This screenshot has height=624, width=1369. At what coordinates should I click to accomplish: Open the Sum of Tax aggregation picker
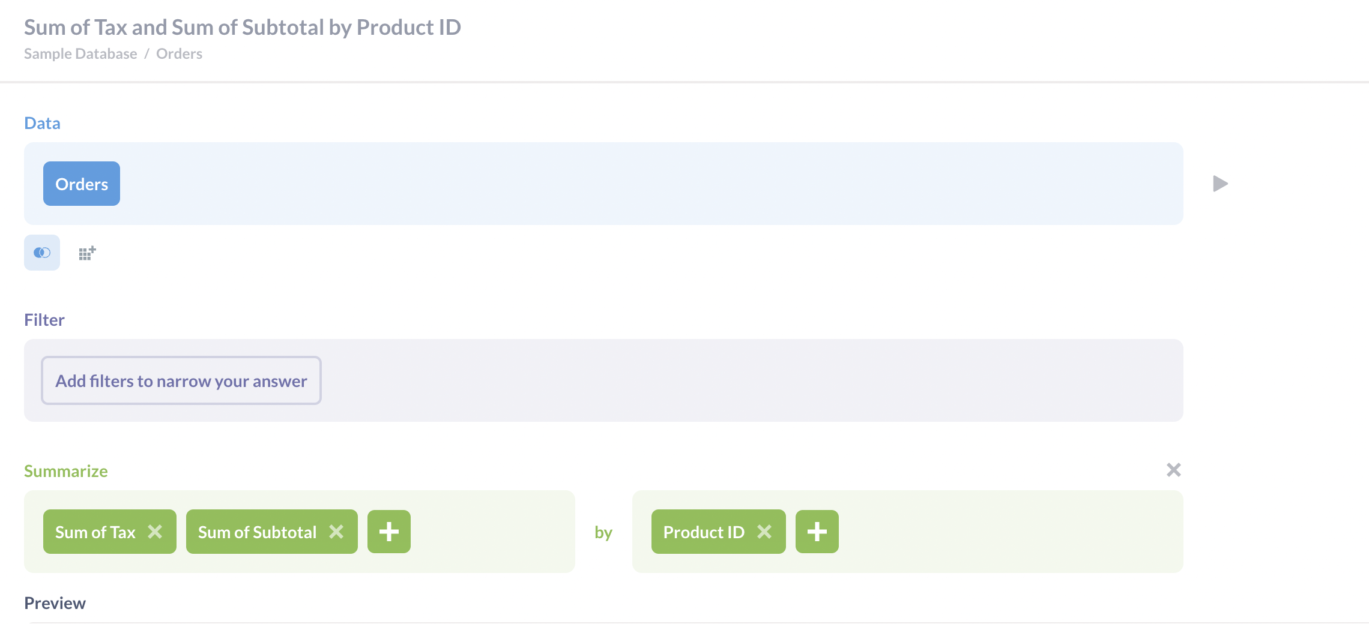95,531
